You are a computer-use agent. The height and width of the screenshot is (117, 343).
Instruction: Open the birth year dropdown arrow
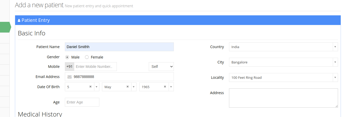171,87
